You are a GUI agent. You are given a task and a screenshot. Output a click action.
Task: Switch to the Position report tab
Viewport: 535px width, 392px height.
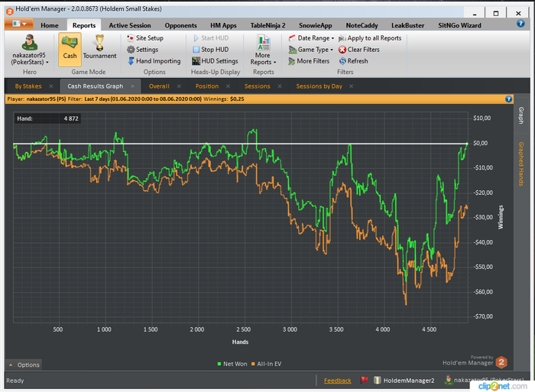[x=207, y=86]
